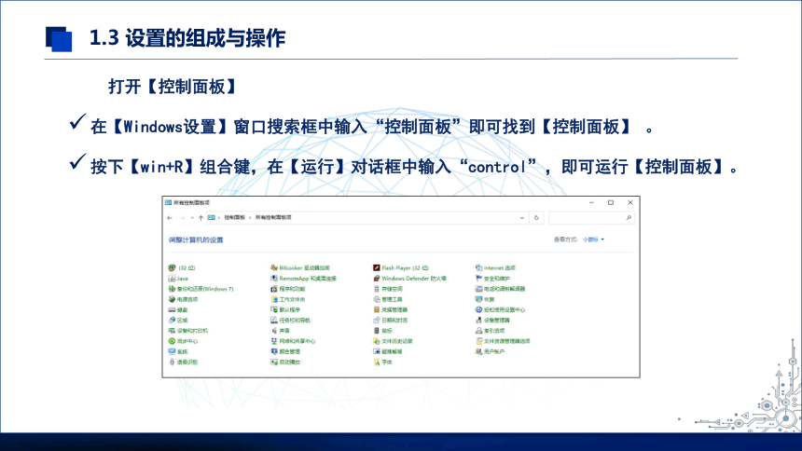Open the Java control panel item

click(x=178, y=279)
